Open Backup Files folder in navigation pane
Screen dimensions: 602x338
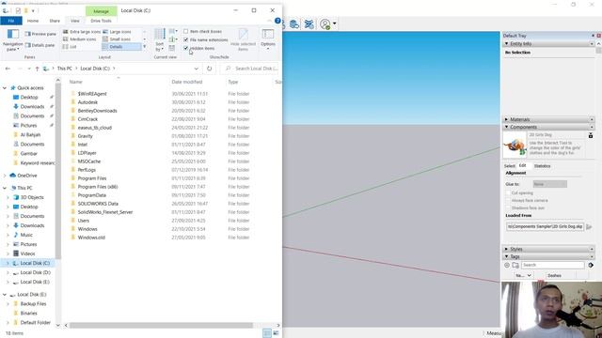coord(33,304)
